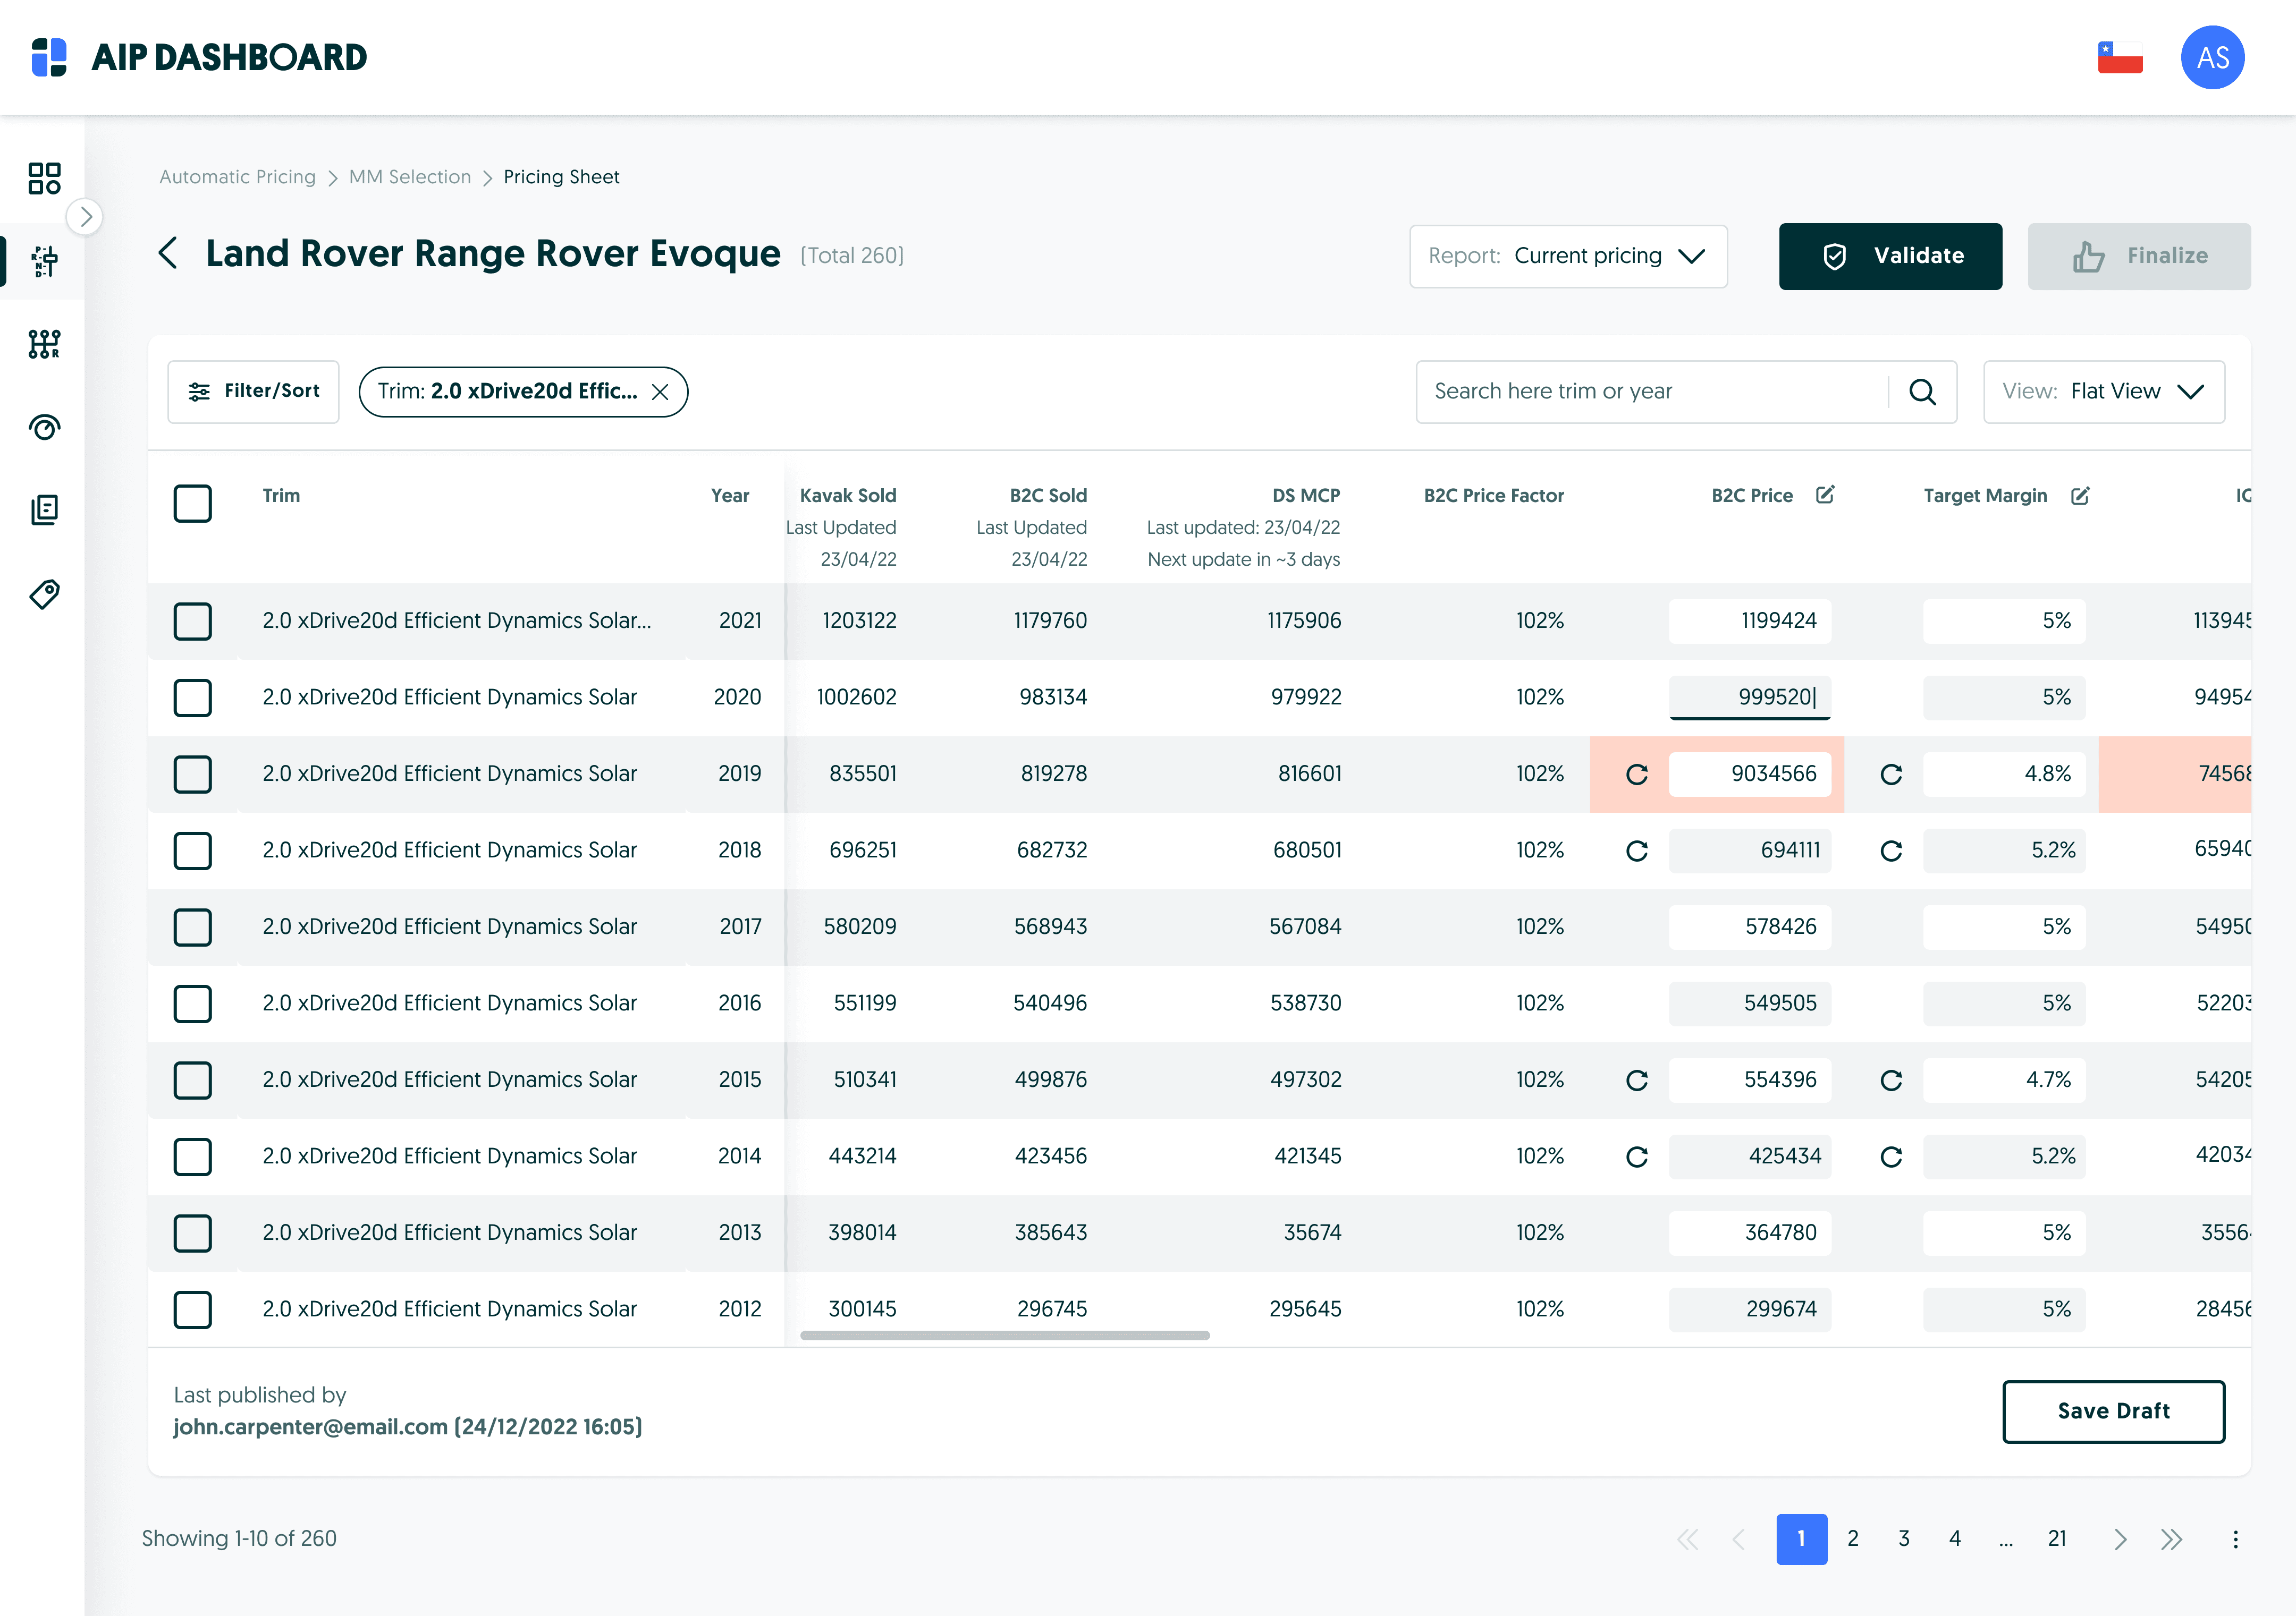2296x1616 pixels.
Task: Click the Validate button
Action: pyautogui.click(x=1889, y=256)
